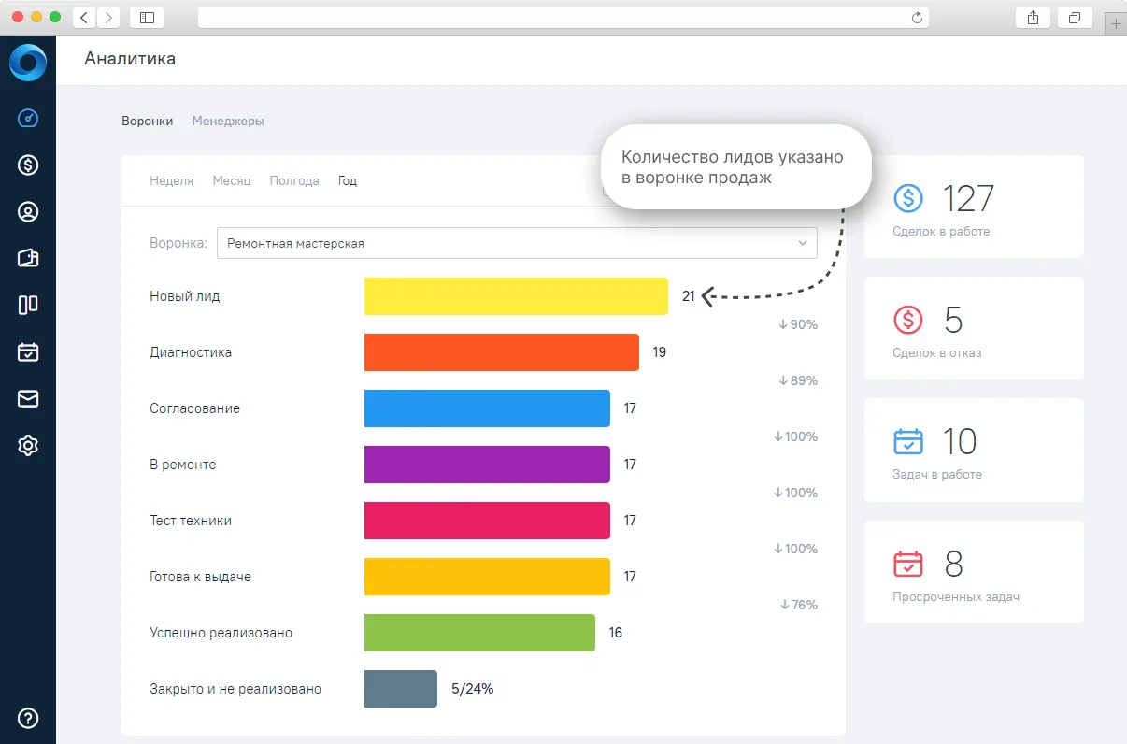Click the Сделок в работе label
Image resolution: width=1127 pixels, height=744 pixels.
(x=941, y=231)
